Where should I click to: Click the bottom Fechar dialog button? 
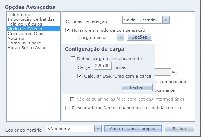click(x=179, y=129)
